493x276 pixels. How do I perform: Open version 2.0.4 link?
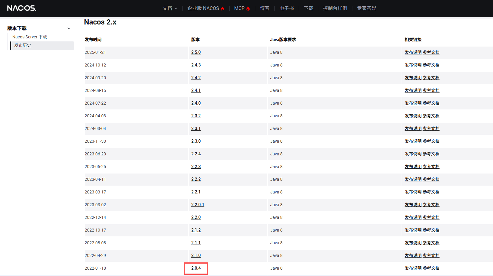[196, 268]
